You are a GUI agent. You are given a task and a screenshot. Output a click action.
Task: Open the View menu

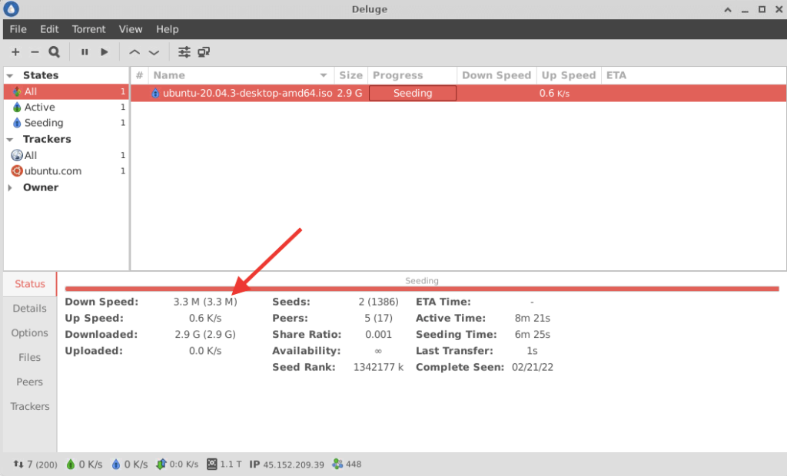tap(131, 29)
